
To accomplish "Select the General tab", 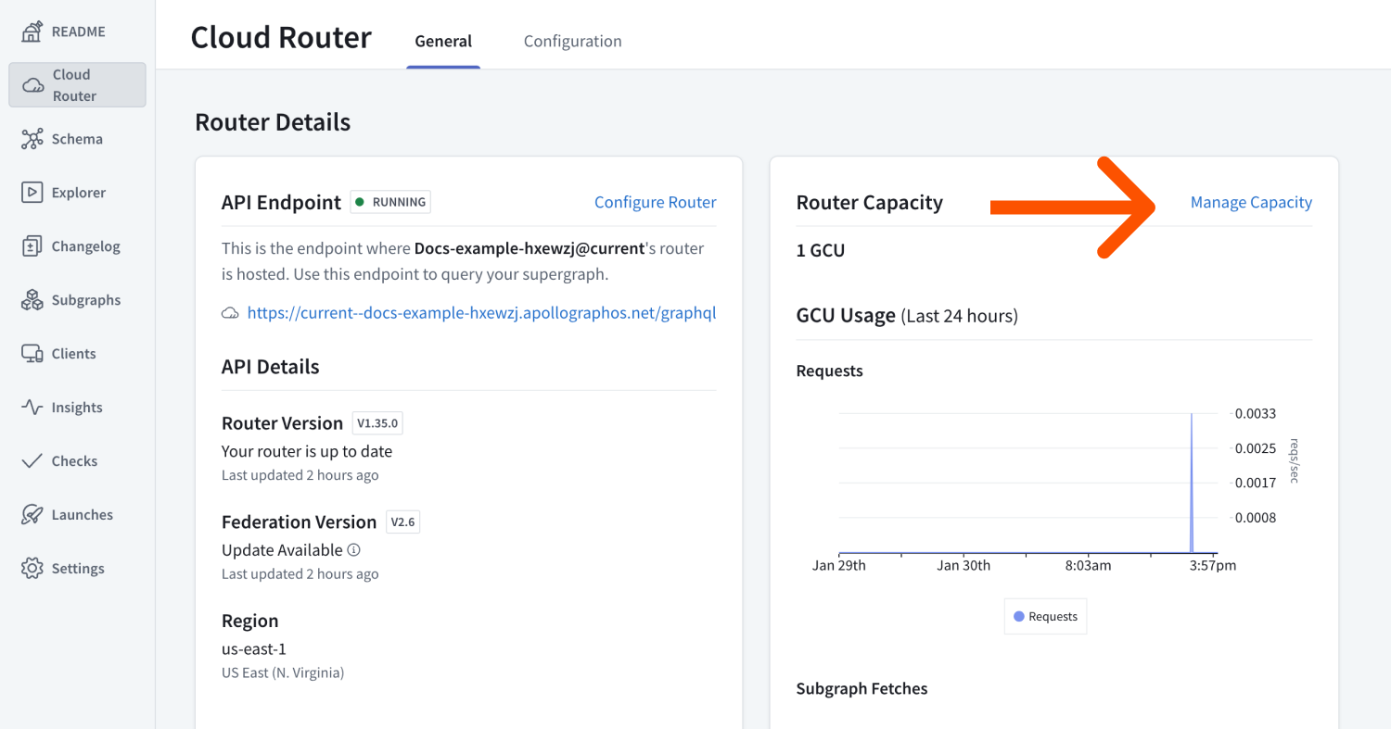I will (x=443, y=42).
